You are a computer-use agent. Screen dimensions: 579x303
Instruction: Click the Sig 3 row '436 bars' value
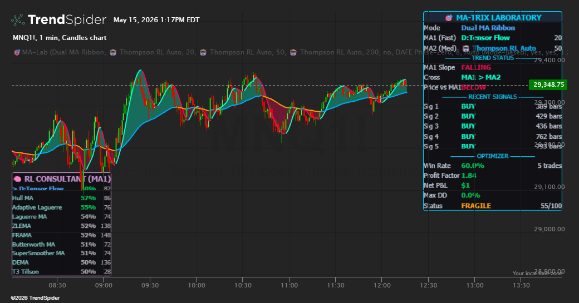pos(549,126)
